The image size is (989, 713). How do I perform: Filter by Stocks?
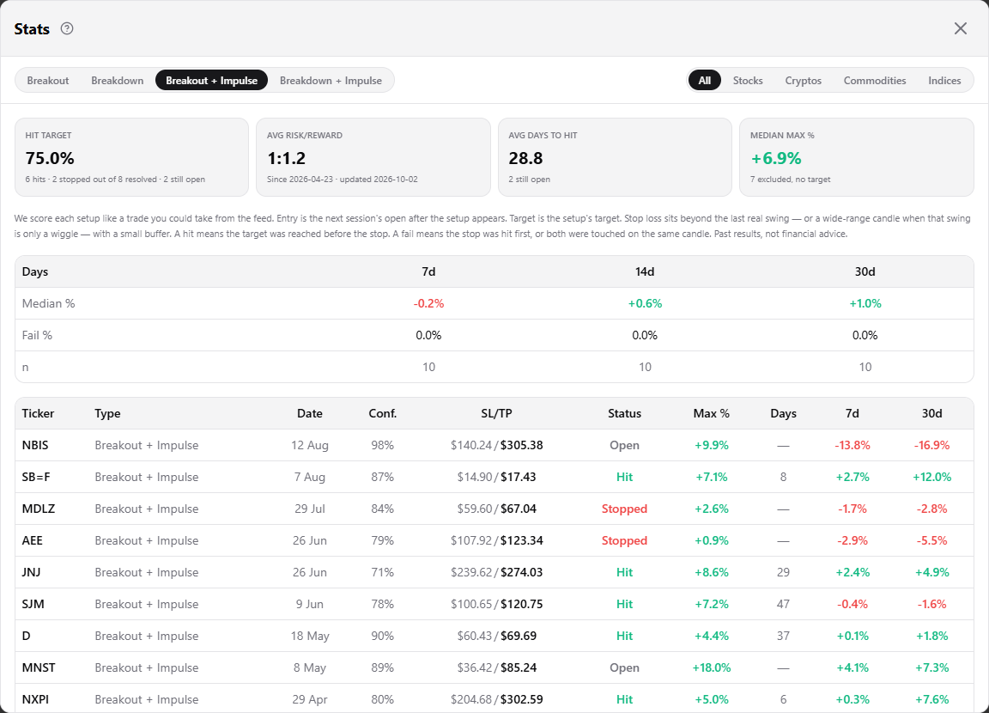coord(748,80)
